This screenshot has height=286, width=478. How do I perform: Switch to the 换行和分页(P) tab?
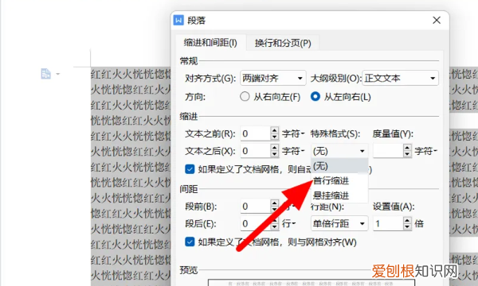[x=283, y=43]
